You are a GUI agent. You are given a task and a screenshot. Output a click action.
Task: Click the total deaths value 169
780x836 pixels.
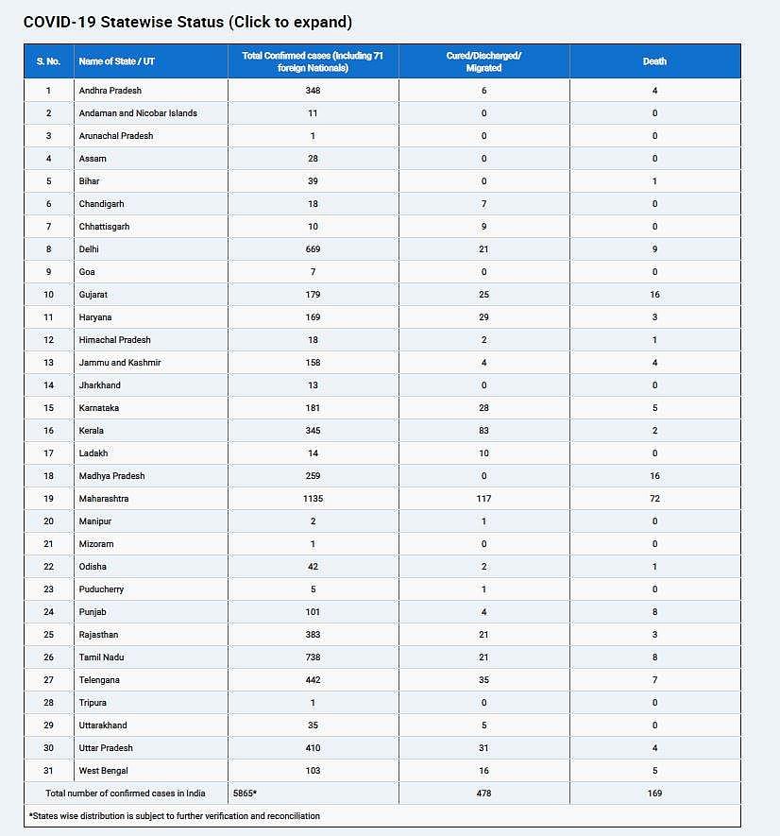654,793
